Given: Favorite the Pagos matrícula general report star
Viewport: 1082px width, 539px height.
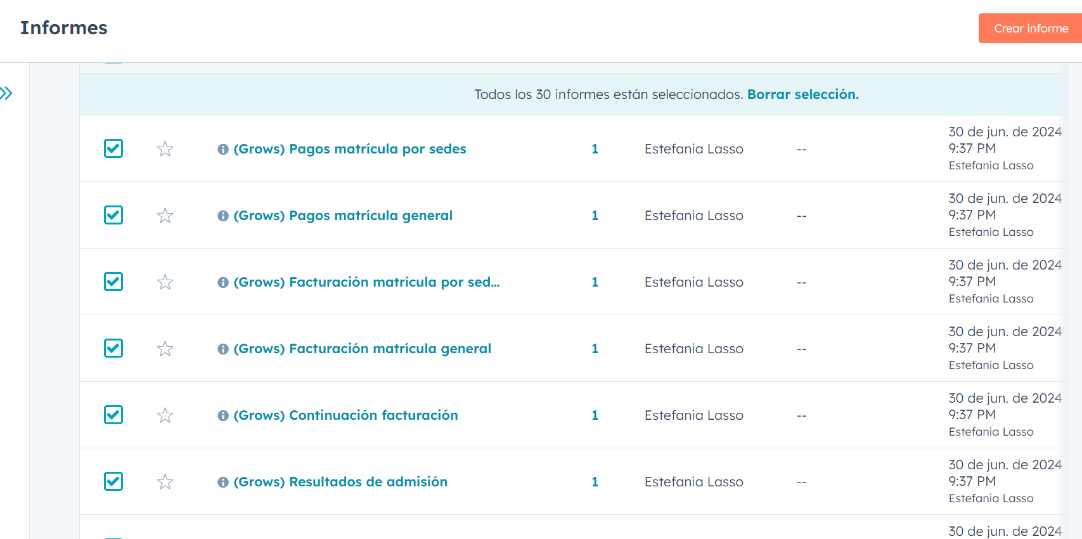Looking at the screenshot, I should coord(165,216).
